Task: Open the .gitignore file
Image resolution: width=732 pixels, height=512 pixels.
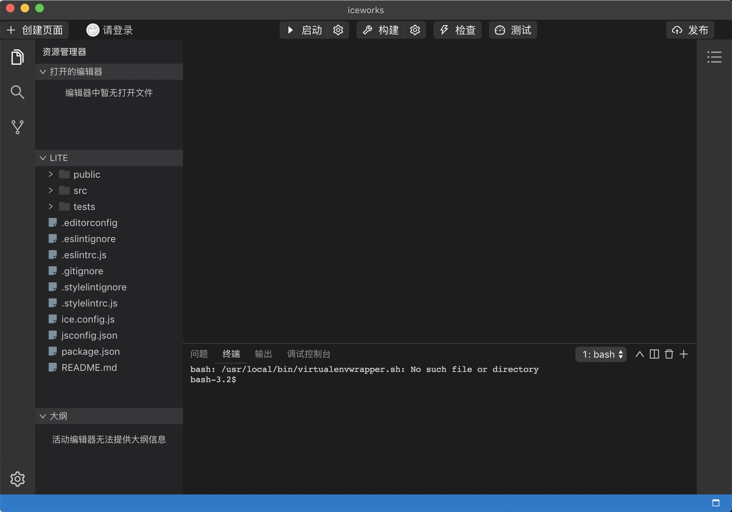Action: click(x=109, y=271)
